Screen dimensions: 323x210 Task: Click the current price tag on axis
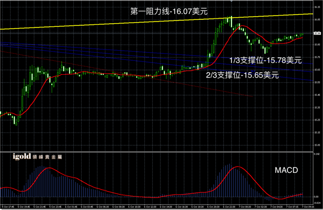pos(317,33)
